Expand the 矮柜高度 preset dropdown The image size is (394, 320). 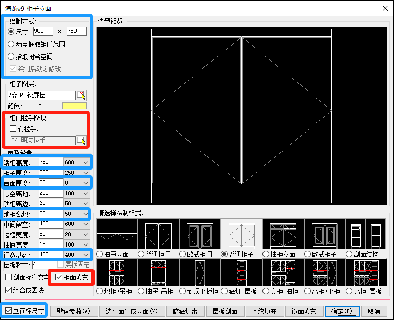[x=85, y=162]
